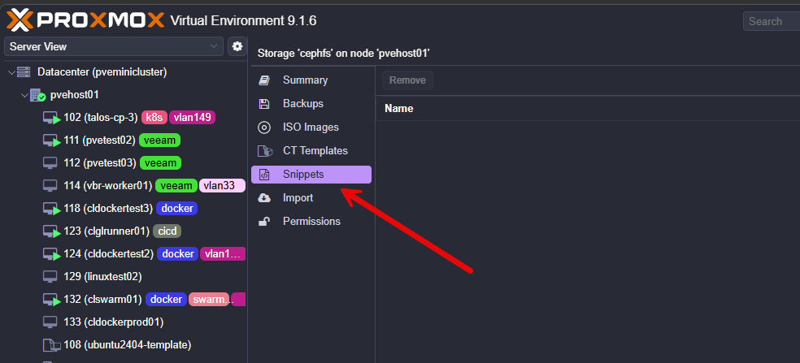
Task: Click the Remove button
Action: point(407,80)
